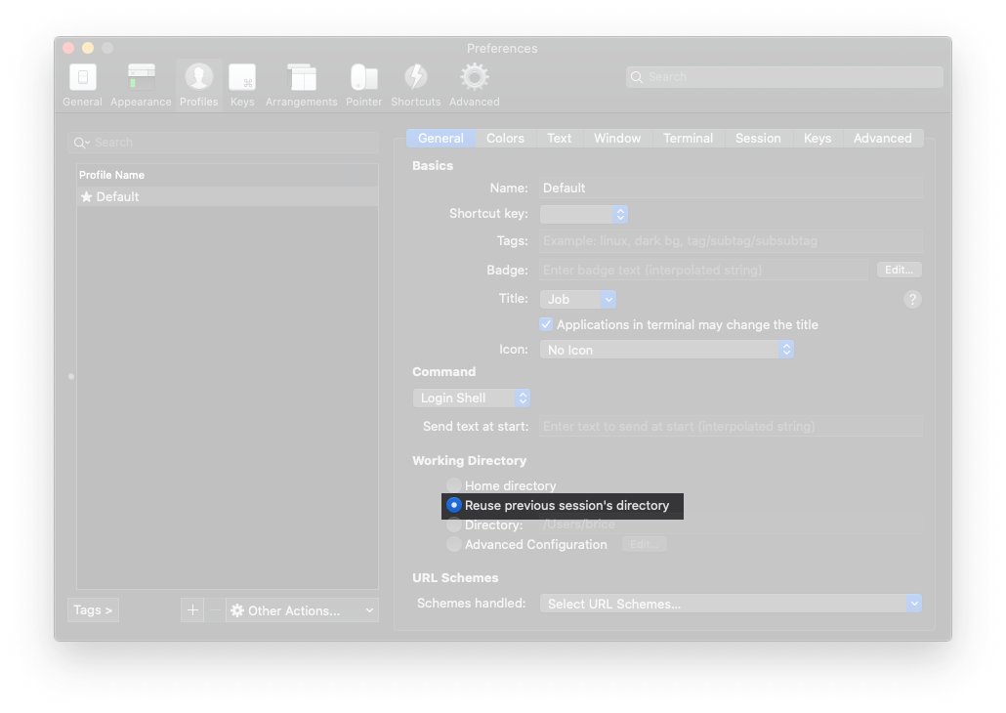Open the Advanced gear icon in toolbar

tap(474, 77)
